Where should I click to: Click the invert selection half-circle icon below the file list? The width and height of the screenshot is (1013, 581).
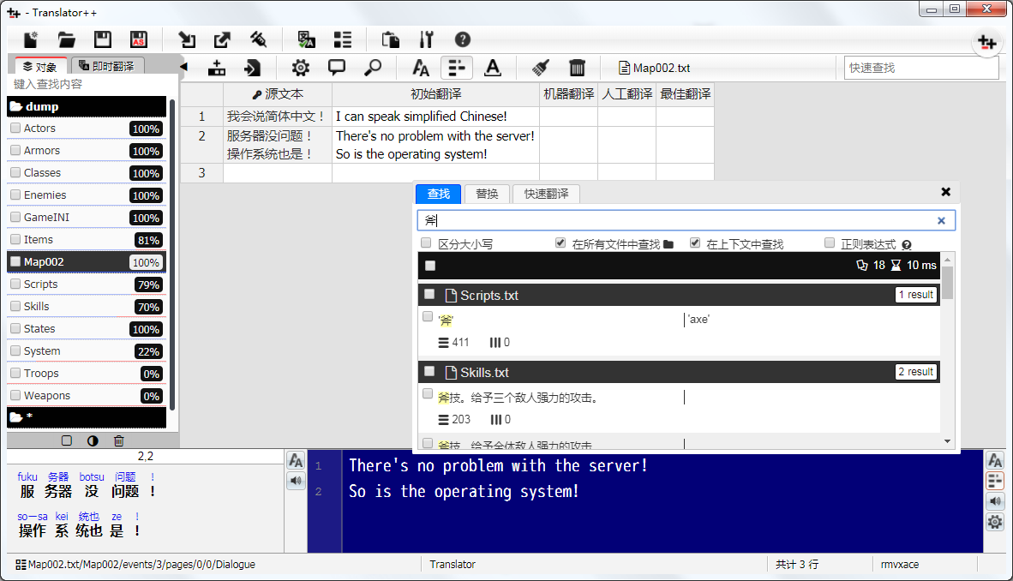point(93,440)
